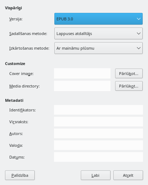
Task: Focus the Virsraksts text field
Action: pos(98,122)
